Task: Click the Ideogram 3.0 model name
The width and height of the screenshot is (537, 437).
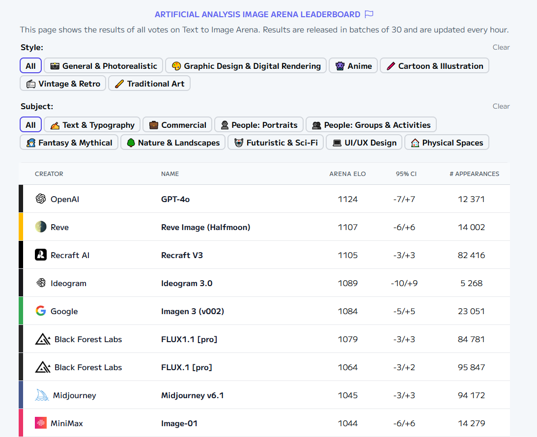Action: point(187,284)
